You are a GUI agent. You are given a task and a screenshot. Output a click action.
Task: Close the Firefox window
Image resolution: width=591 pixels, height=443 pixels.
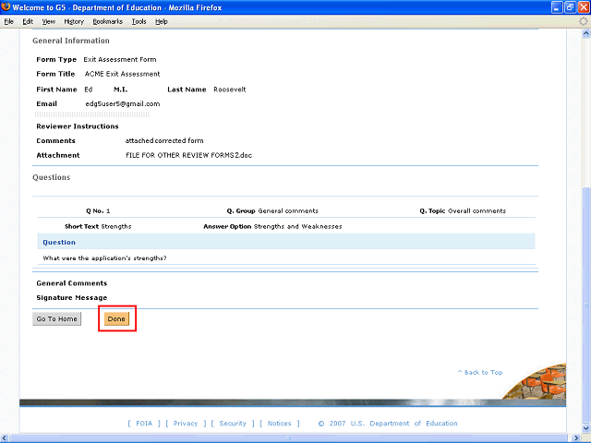pyautogui.click(x=584, y=7)
